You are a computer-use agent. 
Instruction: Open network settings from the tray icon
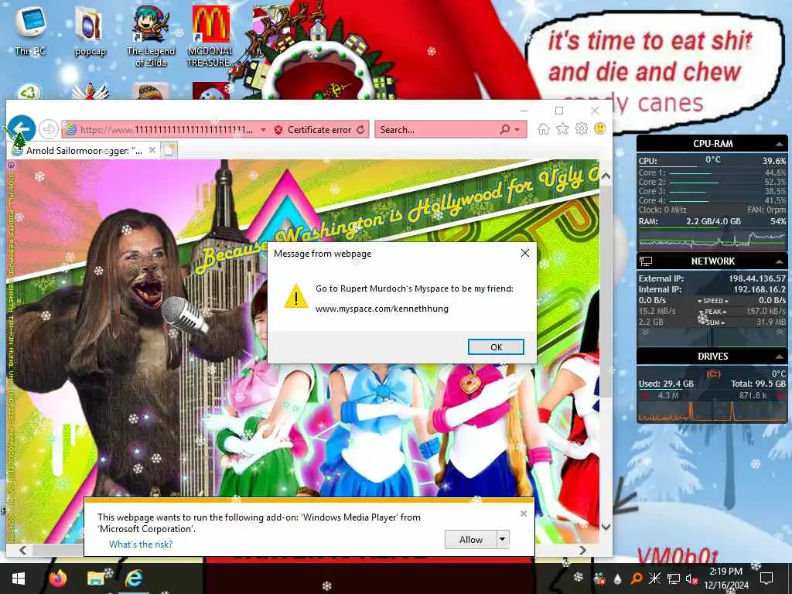(673, 579)
